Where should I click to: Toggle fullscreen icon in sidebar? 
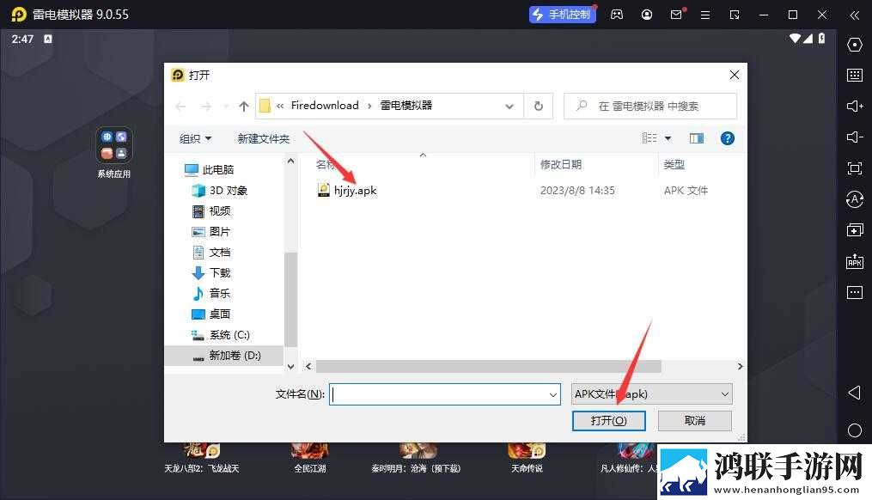click(x=854, y=168)
